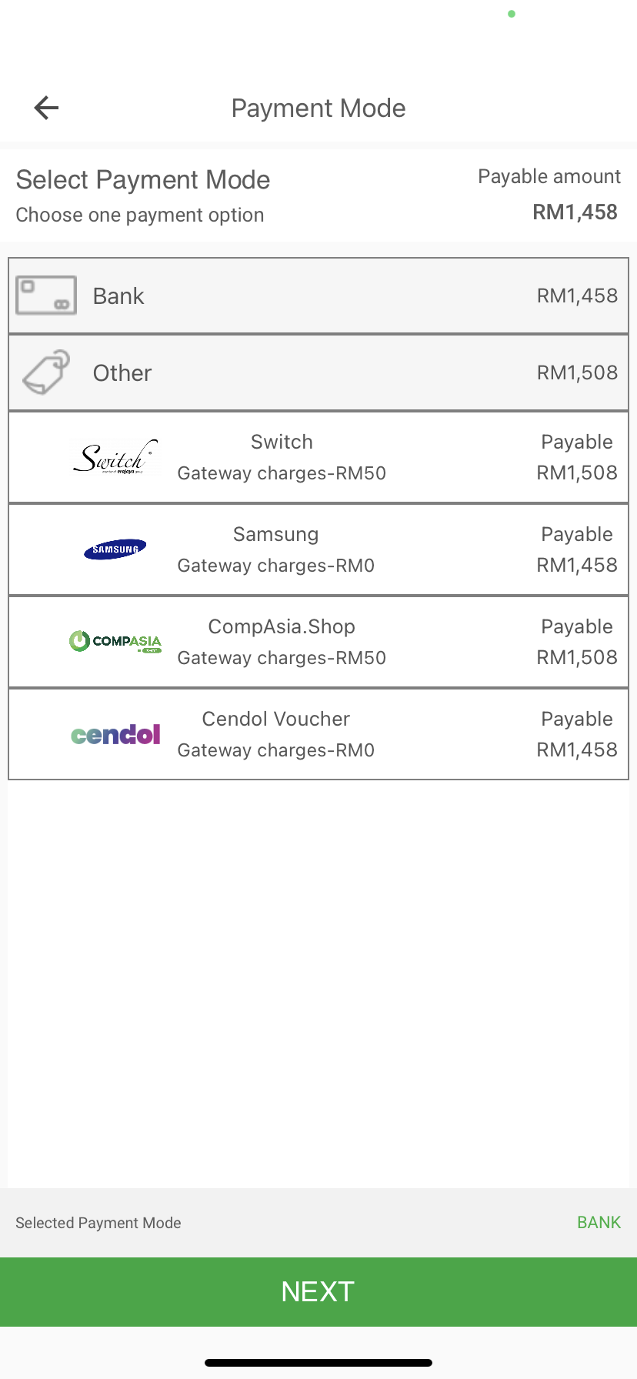Click the Other price tag icon

(x=46, y=372)
